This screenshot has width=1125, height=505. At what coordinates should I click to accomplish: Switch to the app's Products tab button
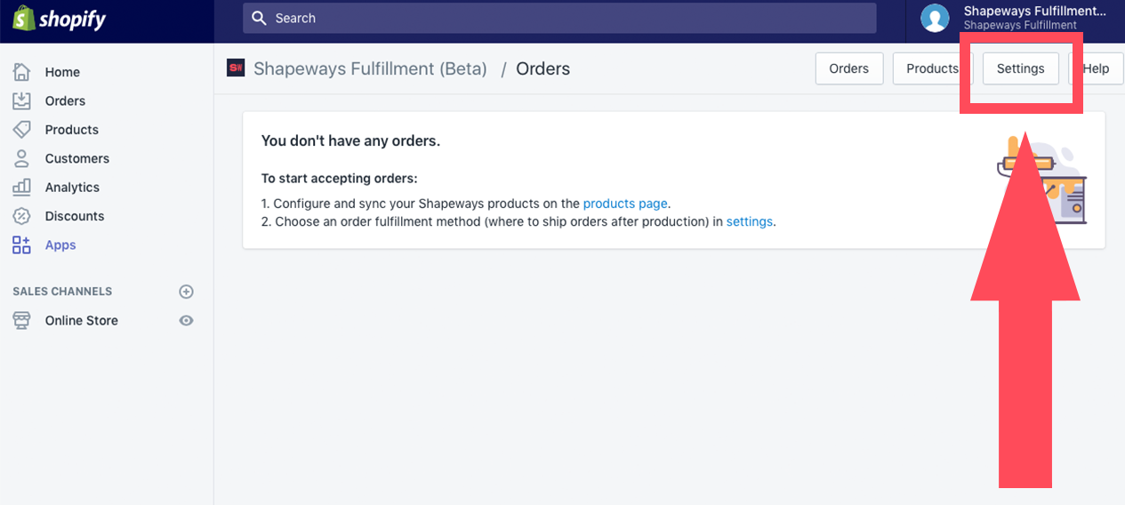(x=931, y=68)
